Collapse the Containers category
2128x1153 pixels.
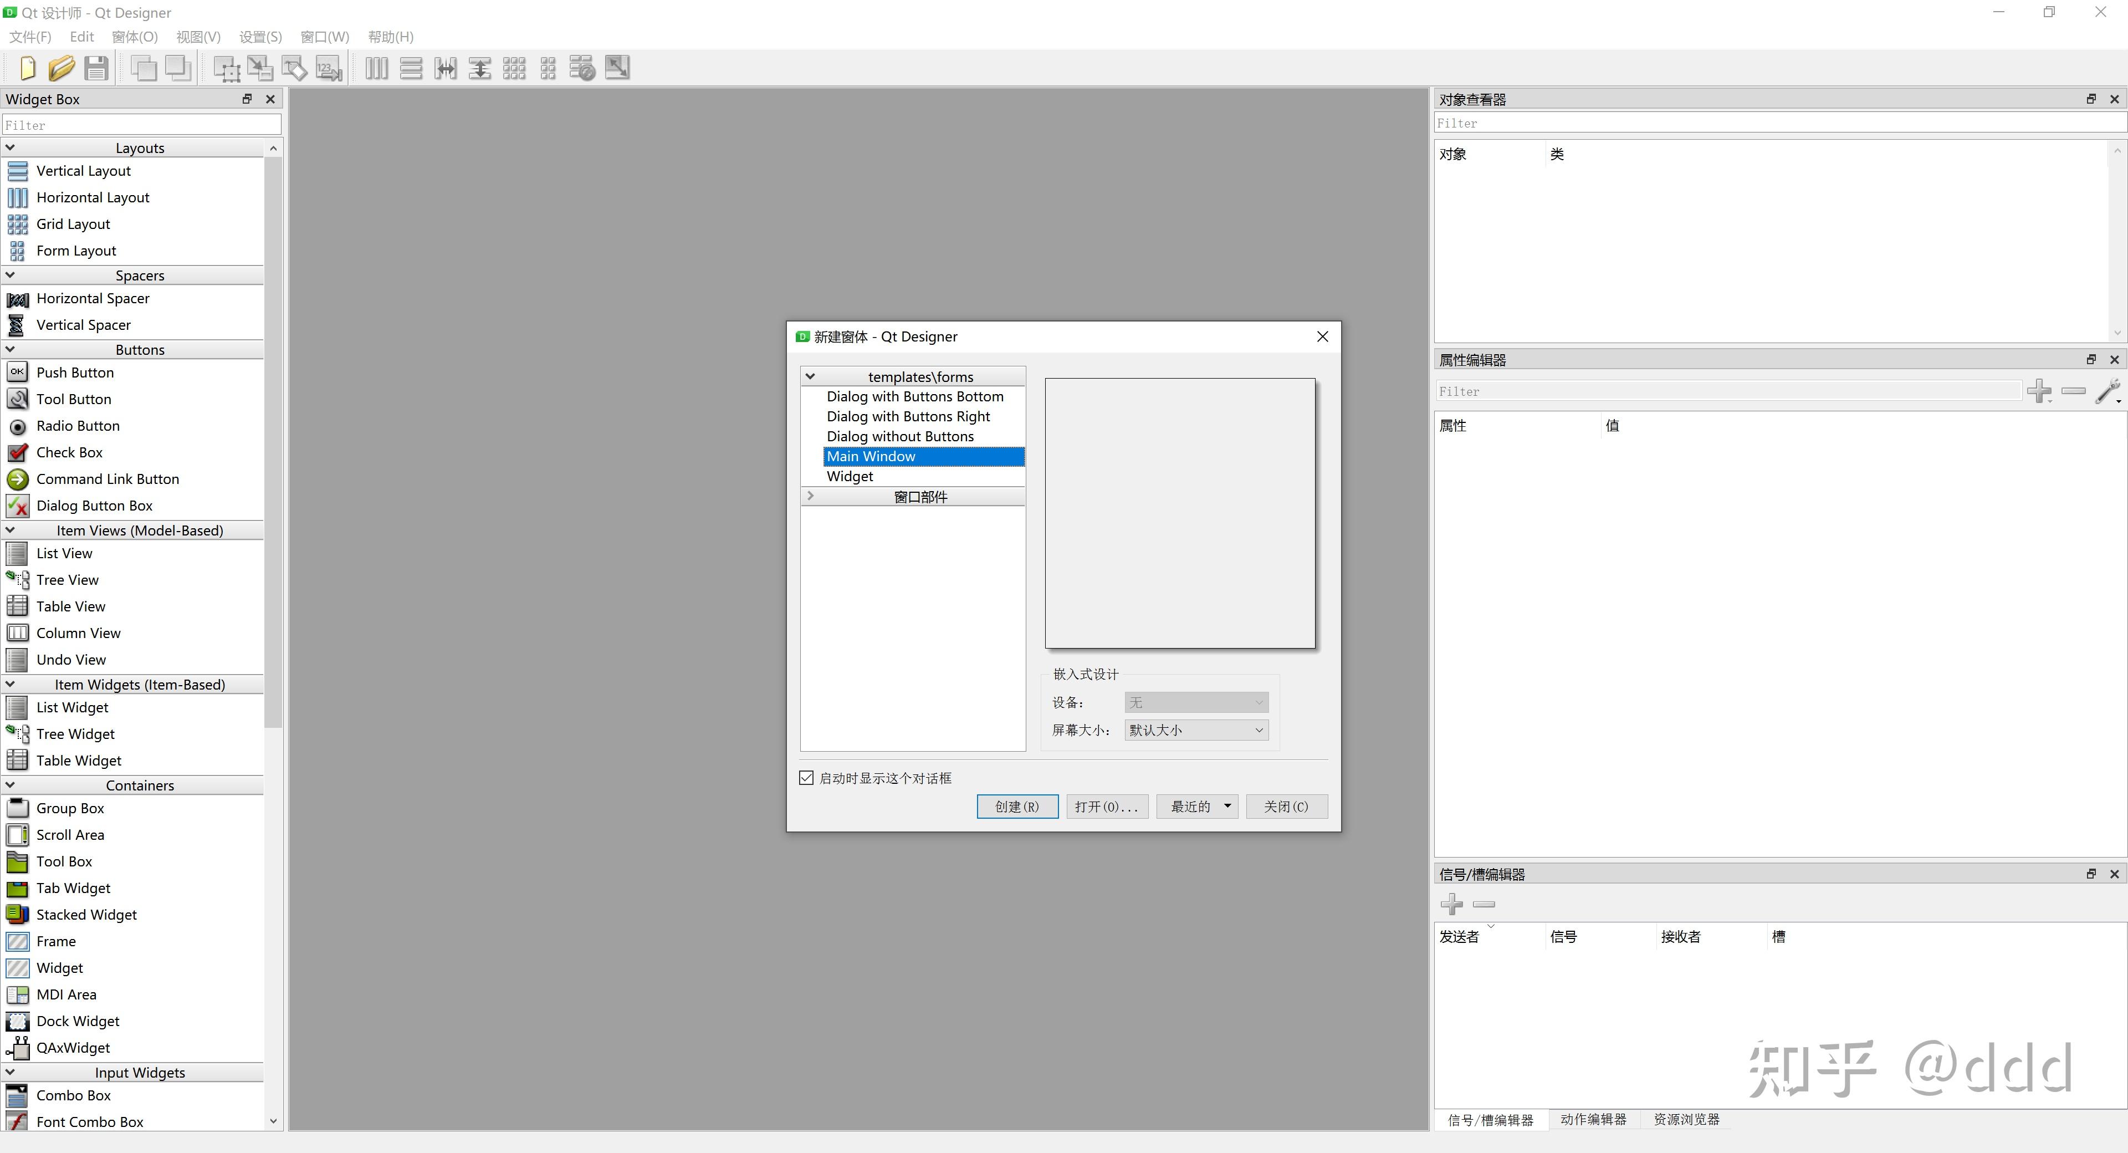click(x=10, y=784)
